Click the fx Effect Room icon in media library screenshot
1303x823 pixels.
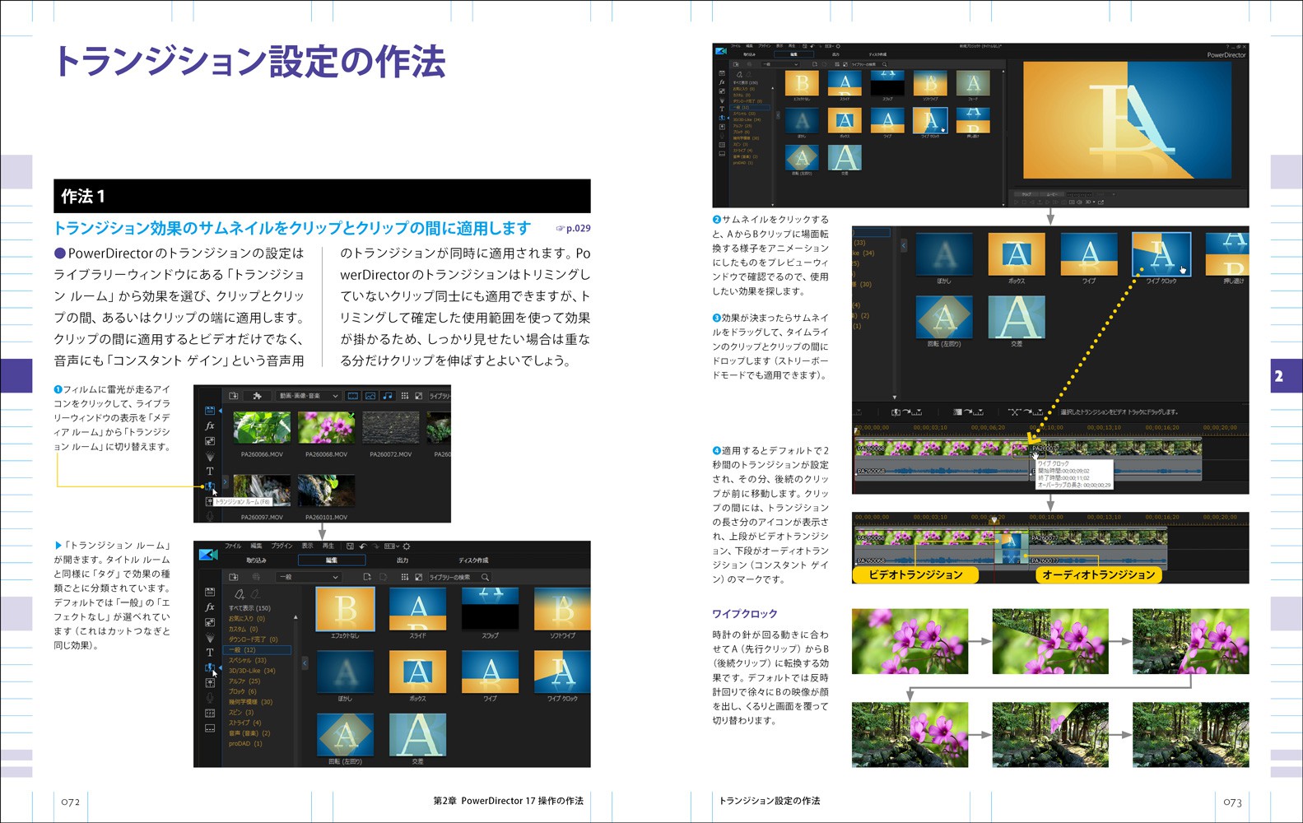tap(210, 426)
